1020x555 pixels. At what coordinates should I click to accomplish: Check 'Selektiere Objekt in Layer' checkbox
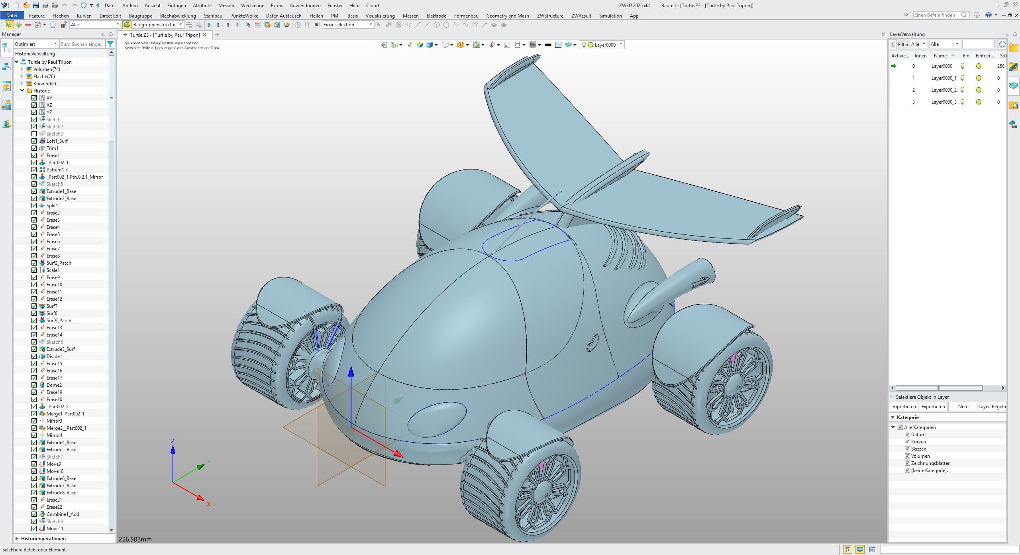point(892,397)
